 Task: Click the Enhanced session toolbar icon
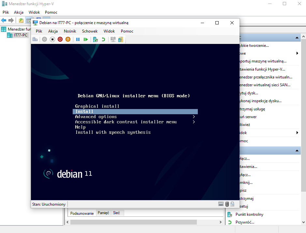pos(113,39)
